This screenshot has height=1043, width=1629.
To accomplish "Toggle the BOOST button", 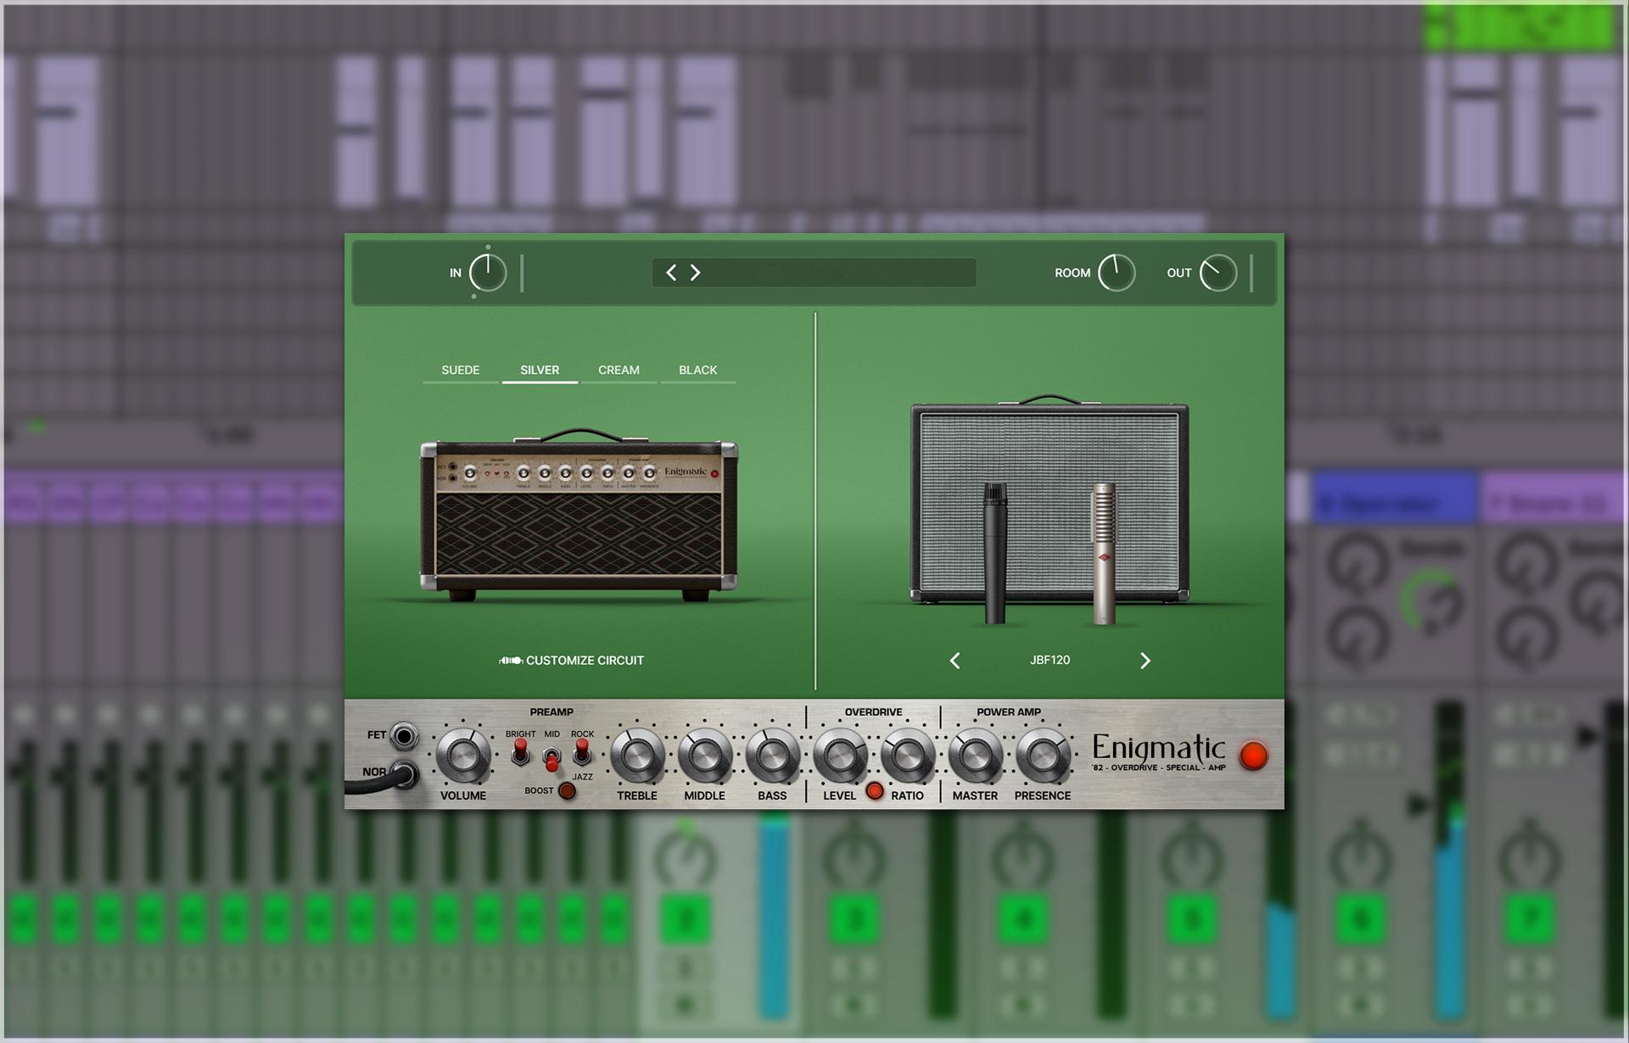I will pyautogui.click(x=567, y=791).
